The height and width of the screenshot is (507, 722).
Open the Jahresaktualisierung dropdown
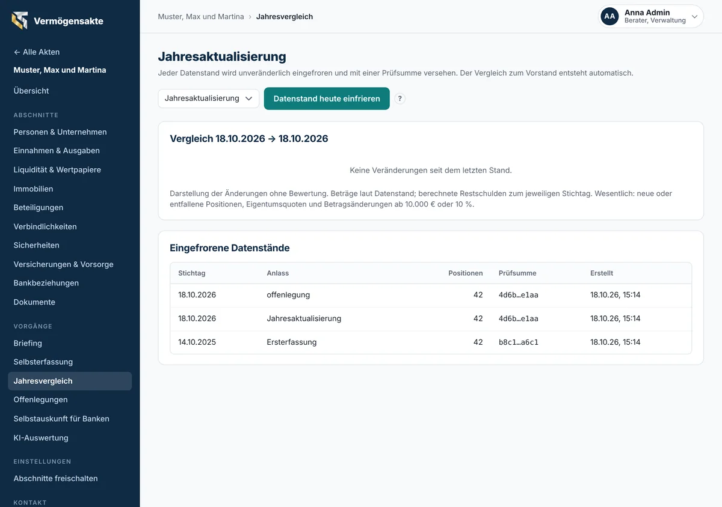(209, 99)
